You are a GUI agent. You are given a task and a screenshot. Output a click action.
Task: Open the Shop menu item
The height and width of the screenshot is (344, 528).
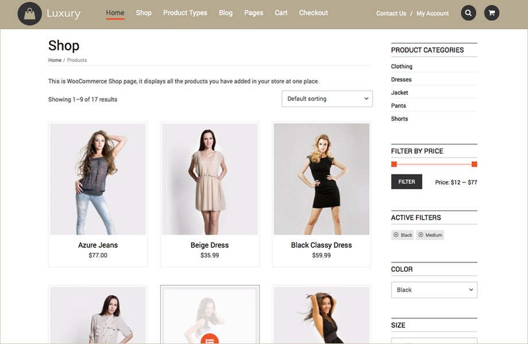coord(143,13)
